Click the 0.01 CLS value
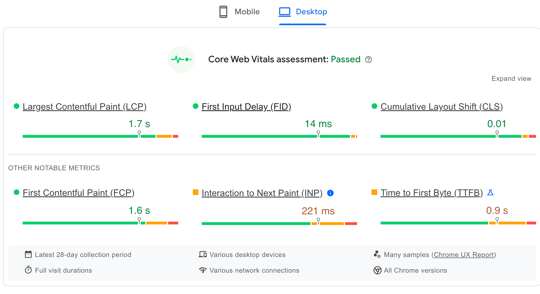 pos(497,124)
